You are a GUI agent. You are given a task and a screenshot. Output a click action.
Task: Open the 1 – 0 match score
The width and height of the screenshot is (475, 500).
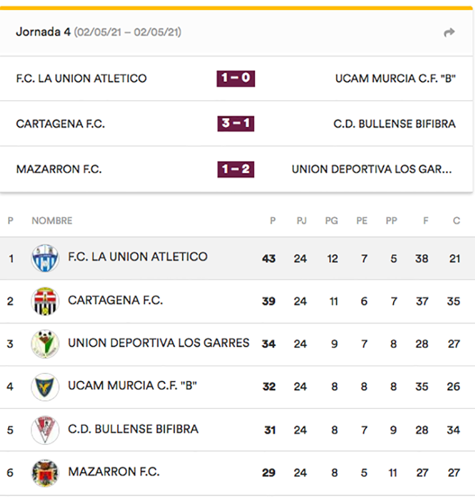click(x=236, y=78)
